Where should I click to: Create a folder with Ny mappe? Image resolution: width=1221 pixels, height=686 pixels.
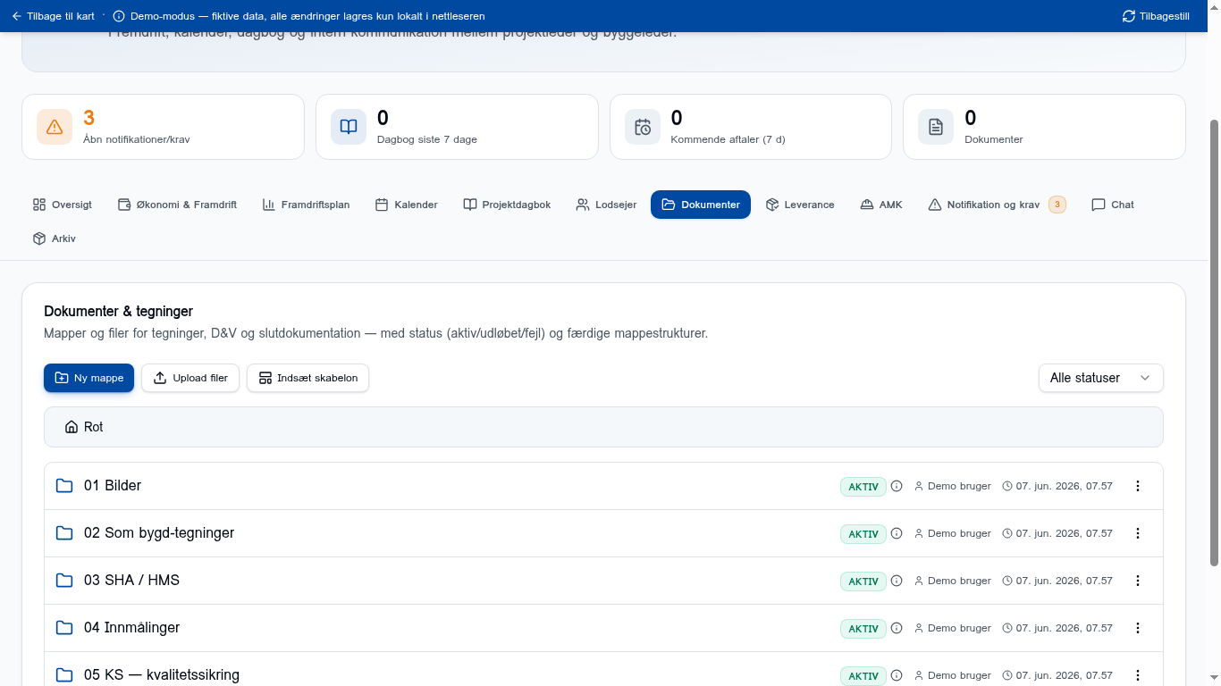click(x=88, y=378)
